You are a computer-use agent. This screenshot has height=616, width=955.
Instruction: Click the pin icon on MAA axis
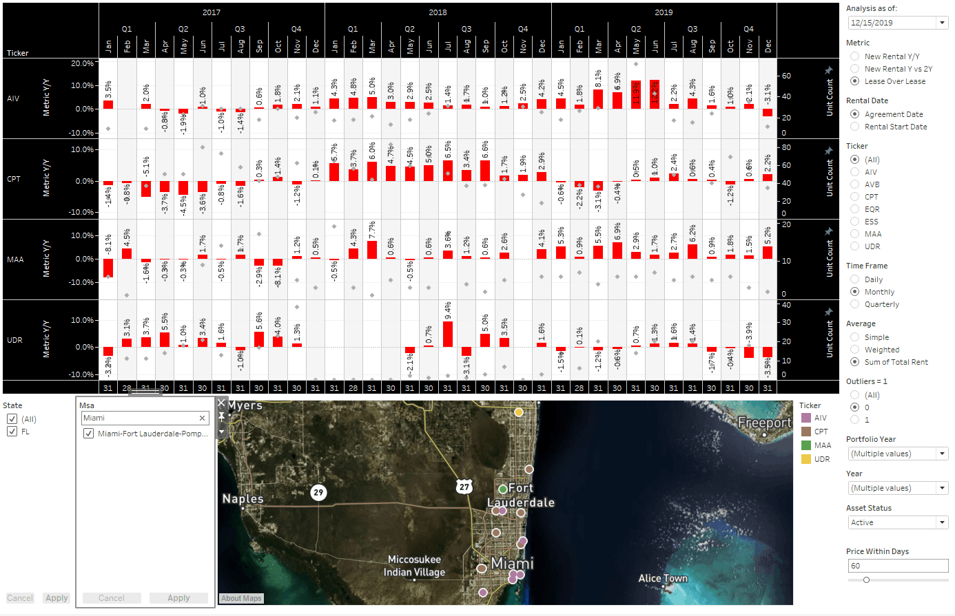click(x=828, y=231)
